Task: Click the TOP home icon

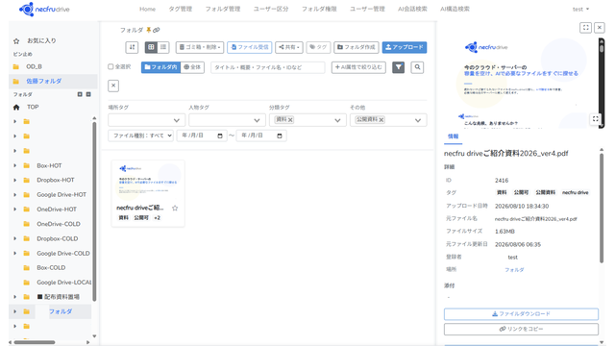Action: (16, 107)
